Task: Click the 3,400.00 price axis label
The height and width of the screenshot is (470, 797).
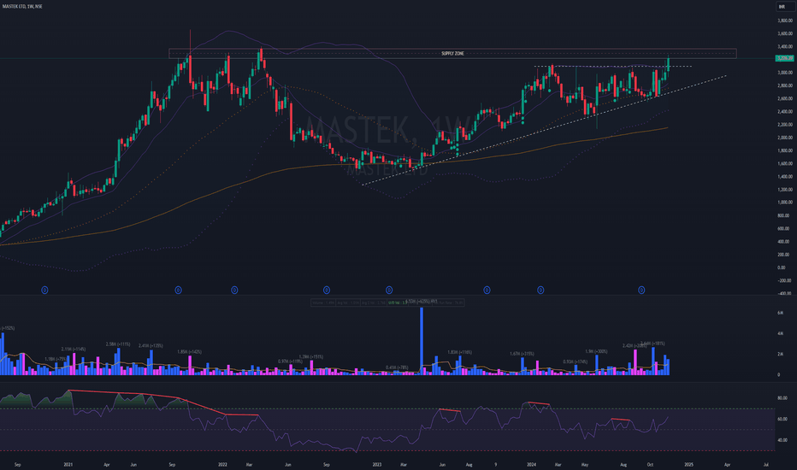Action: [785, 47]
